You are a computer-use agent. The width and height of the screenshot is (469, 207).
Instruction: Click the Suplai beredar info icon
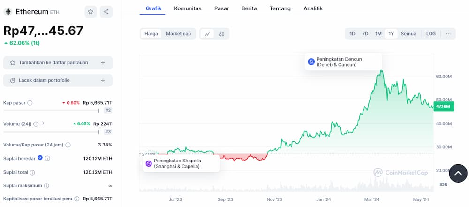(47, 158)
